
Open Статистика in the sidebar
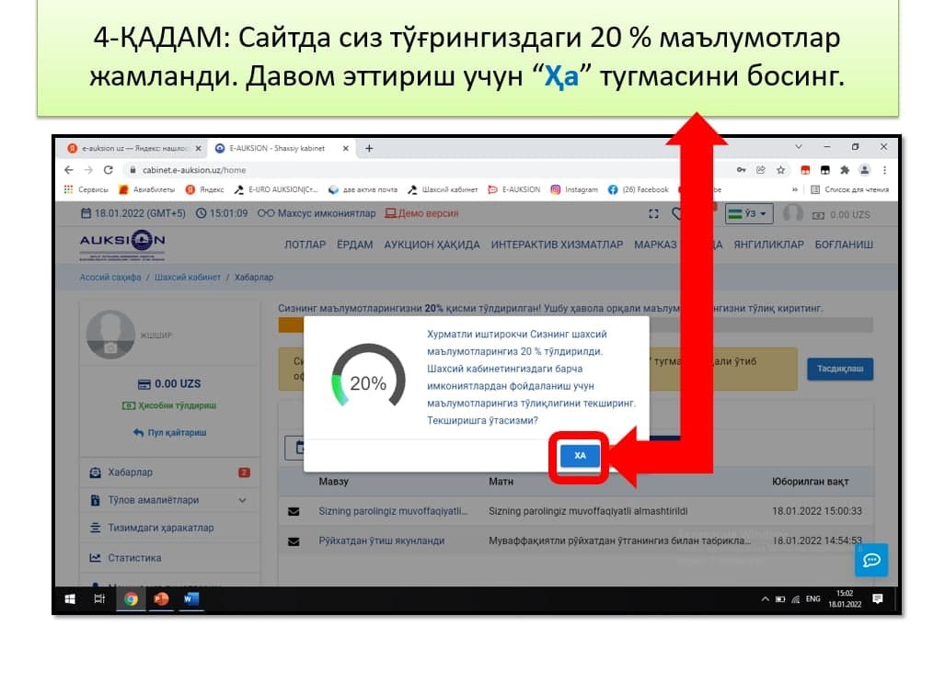coord(170,558)
